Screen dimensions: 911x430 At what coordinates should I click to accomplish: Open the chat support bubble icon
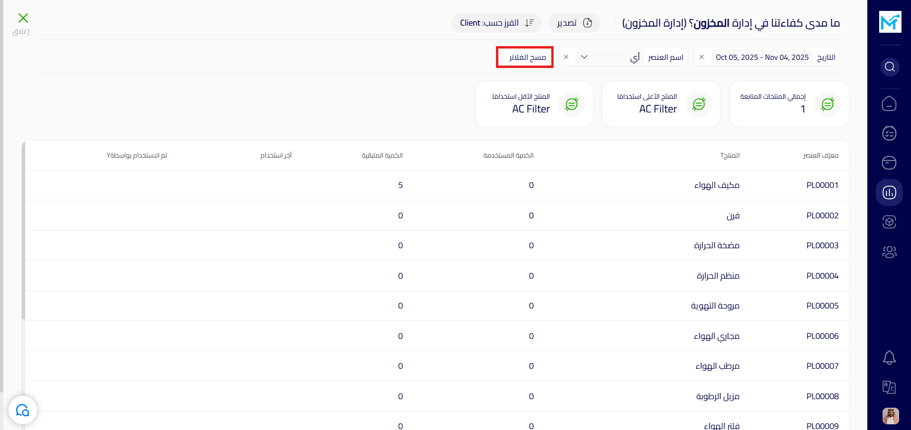pyautogui.click(x=23, y=410)
